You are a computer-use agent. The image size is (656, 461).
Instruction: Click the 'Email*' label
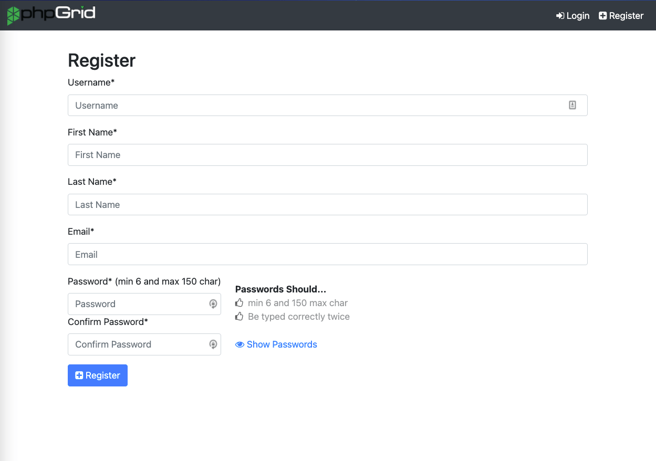(81, 232)
